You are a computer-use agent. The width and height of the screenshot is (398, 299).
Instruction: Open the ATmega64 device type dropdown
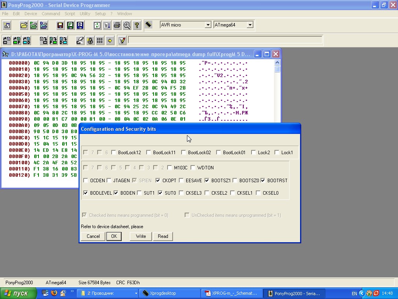tap(250, 25)
